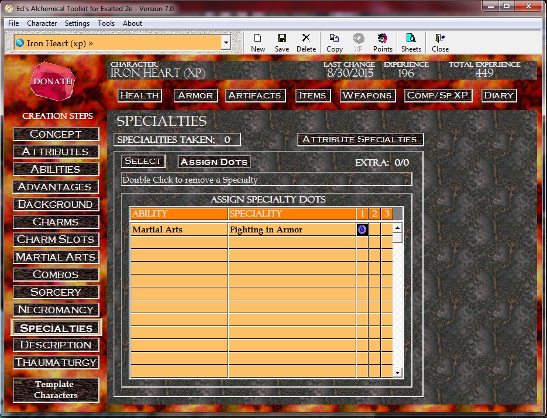Go to the Abilities creation step

tap(56, 169)
